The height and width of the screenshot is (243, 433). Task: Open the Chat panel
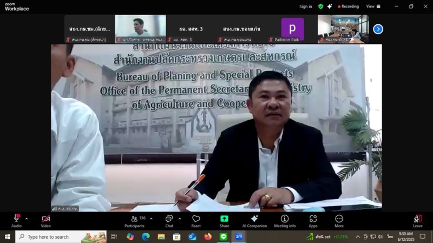[x=169, y=221]
